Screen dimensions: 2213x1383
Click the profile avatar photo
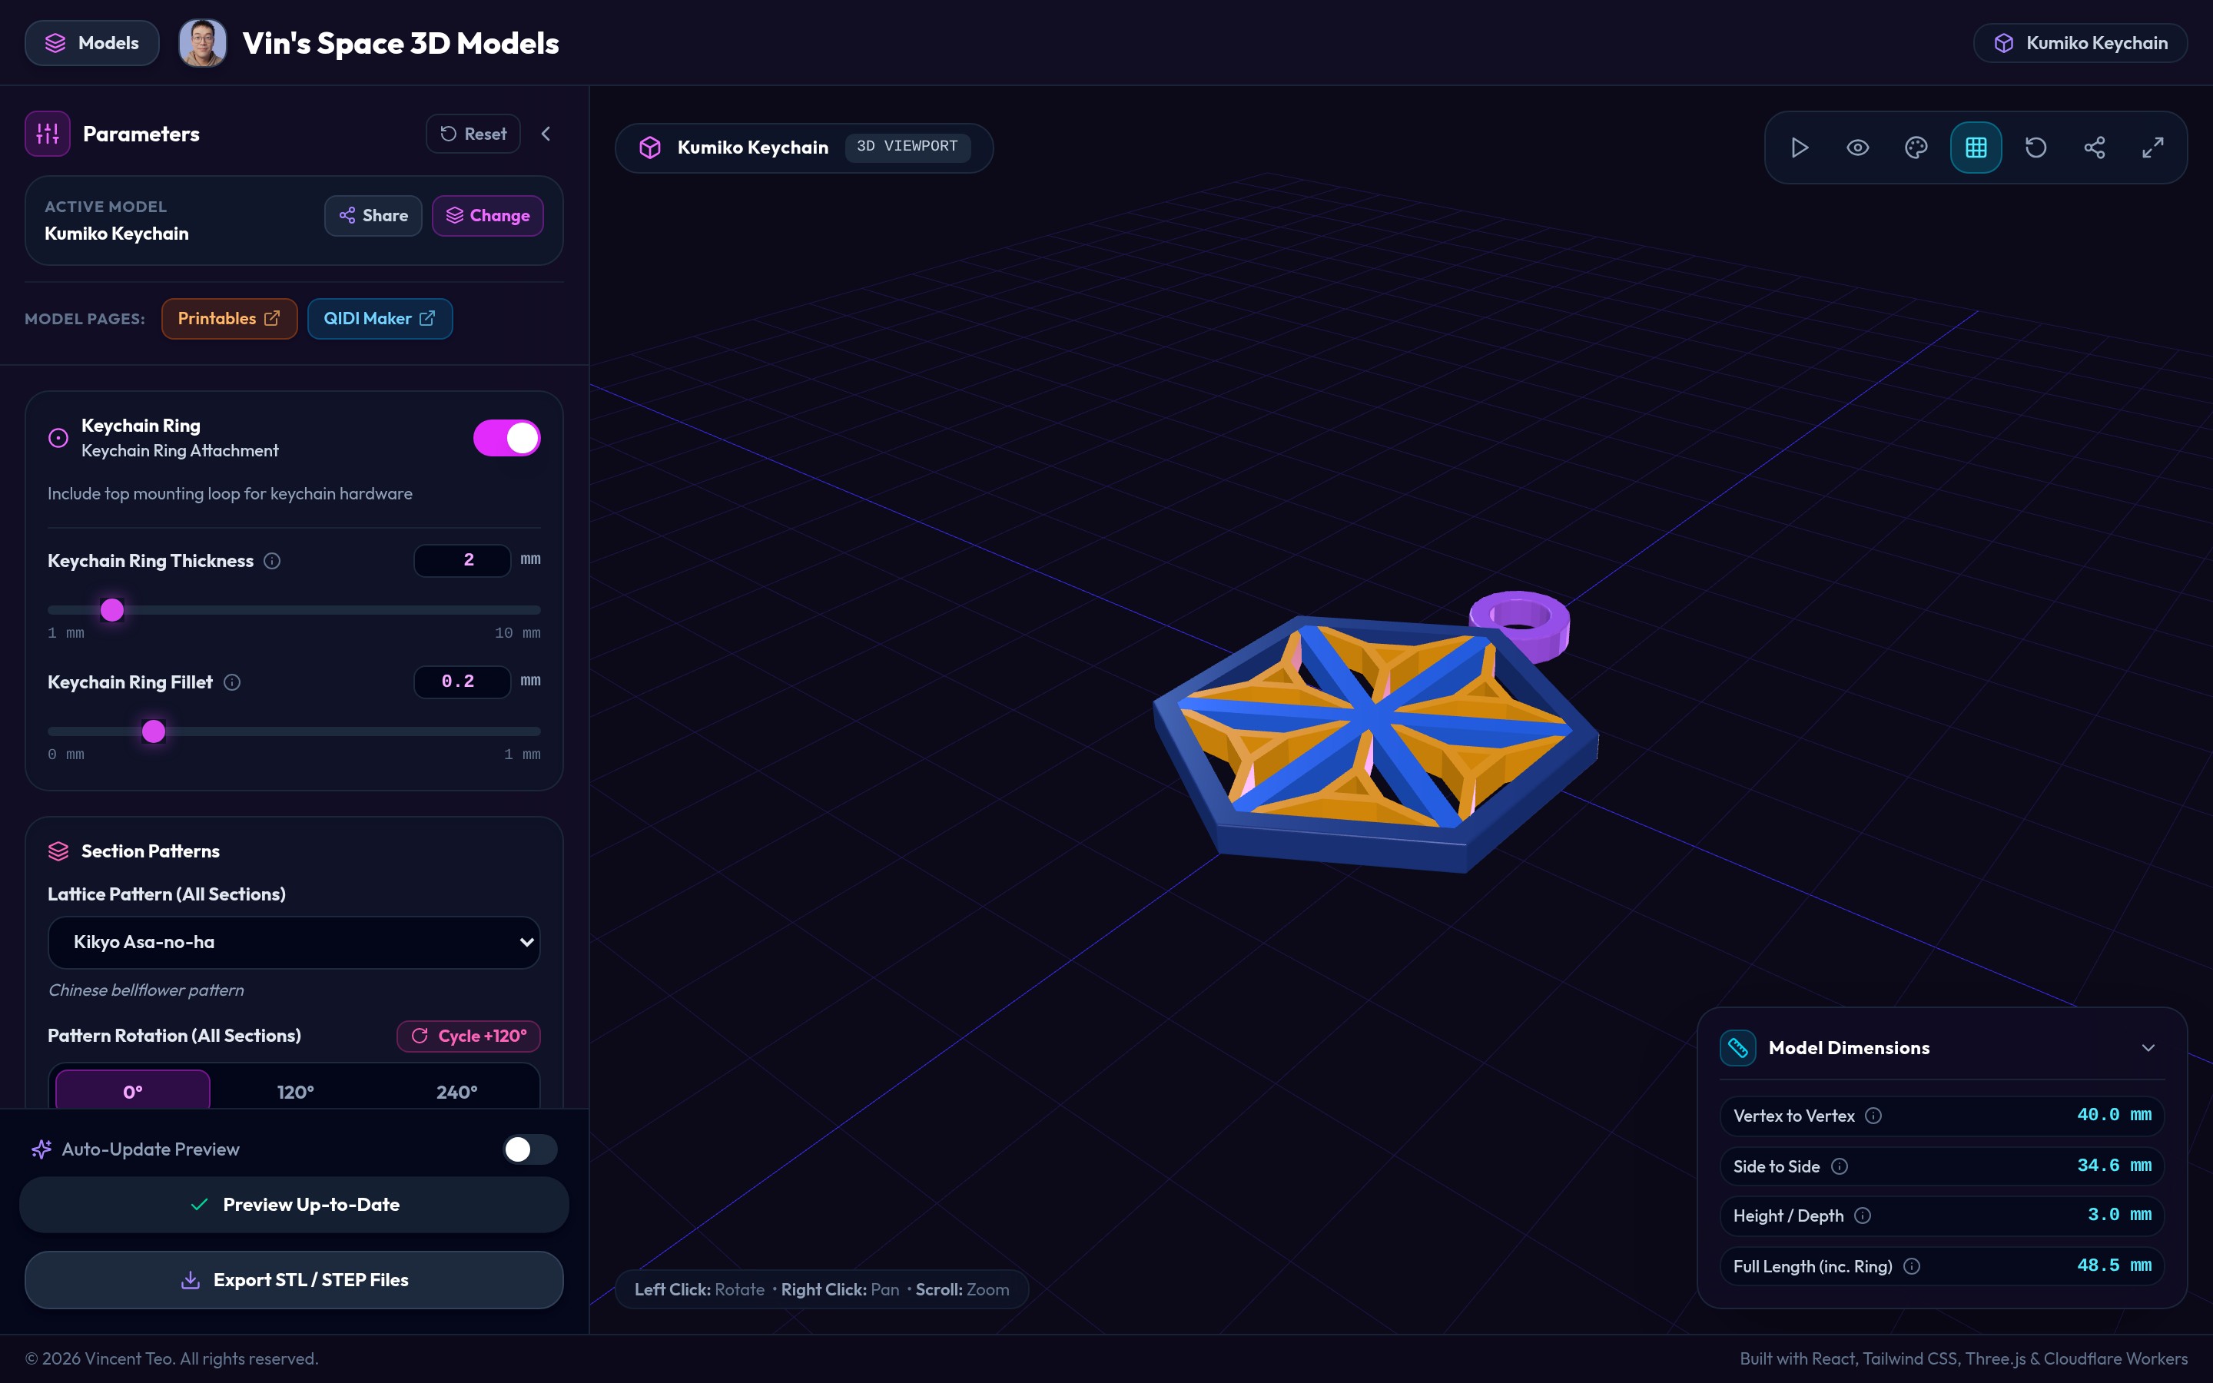tap(202, 43)
